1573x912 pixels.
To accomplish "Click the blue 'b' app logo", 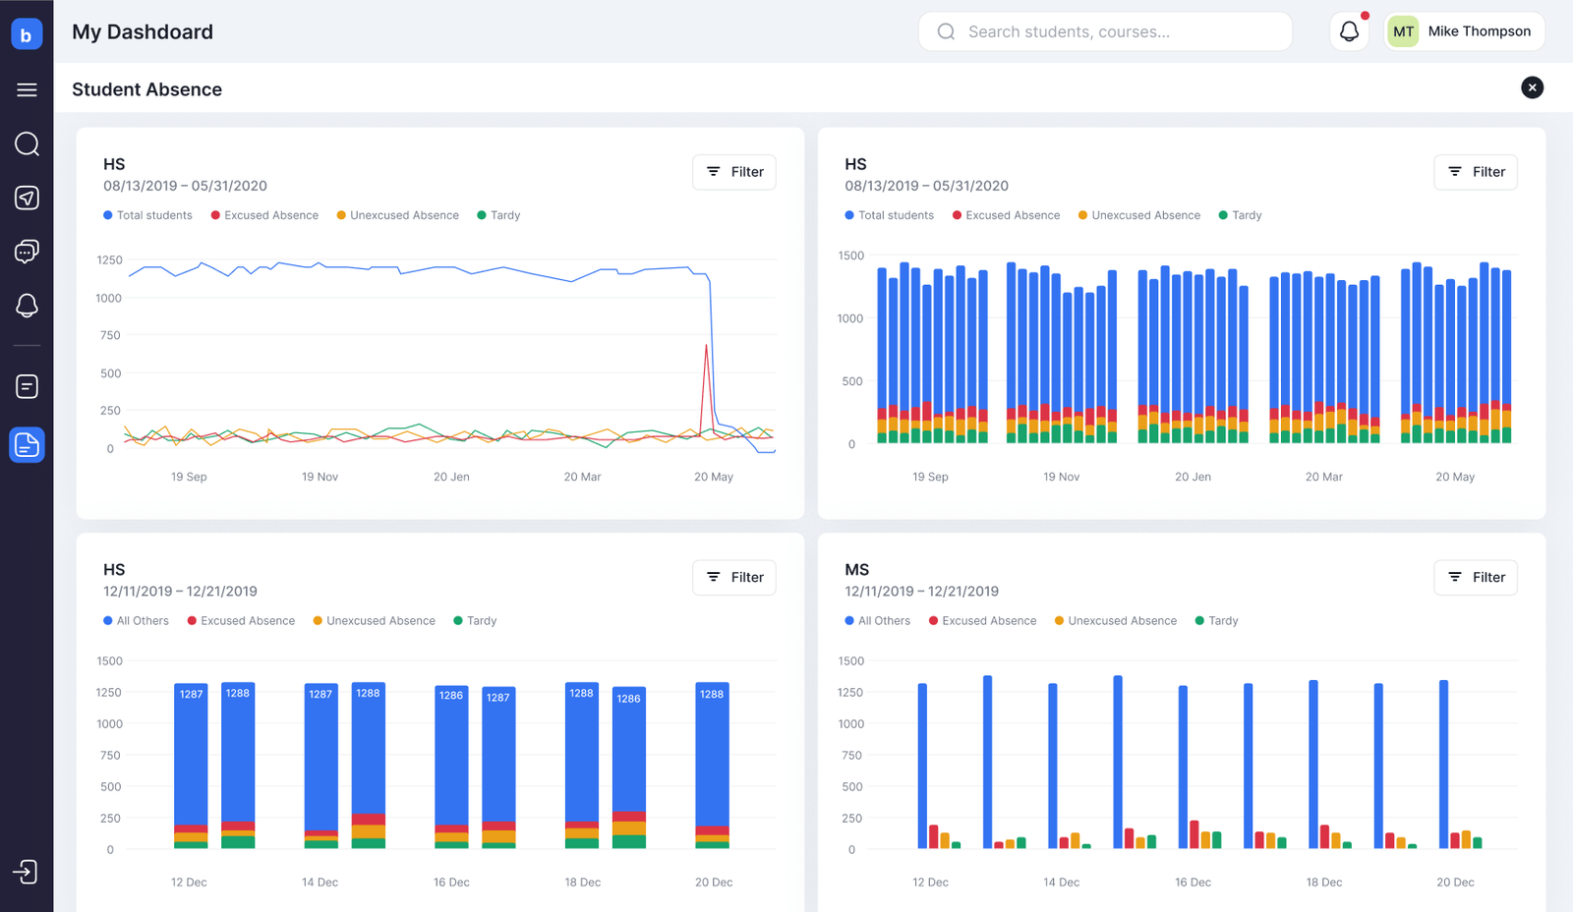I will [x=27, y=34].
